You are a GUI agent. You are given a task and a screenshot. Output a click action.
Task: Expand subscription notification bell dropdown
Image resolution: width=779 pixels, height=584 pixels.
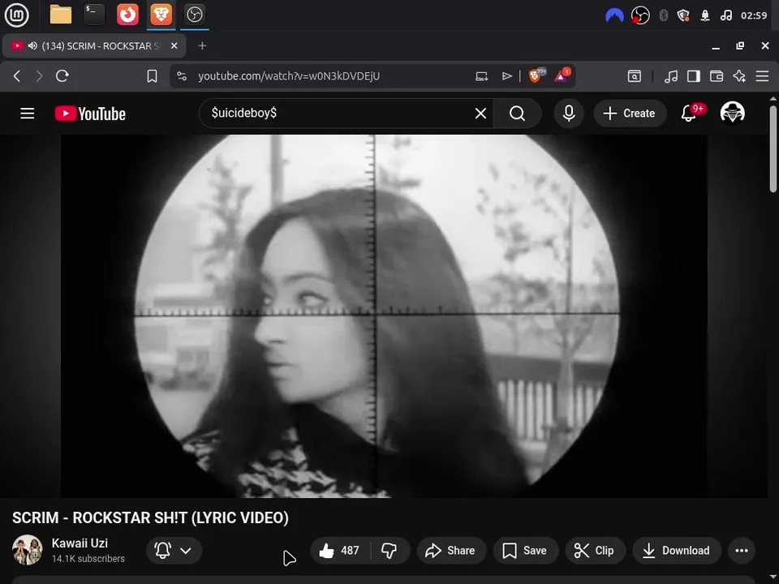coord(174,550)
